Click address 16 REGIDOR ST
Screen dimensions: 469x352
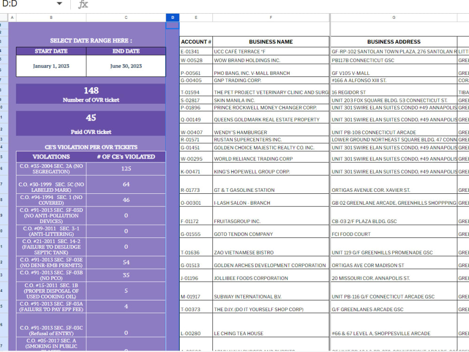click(393, 90)
